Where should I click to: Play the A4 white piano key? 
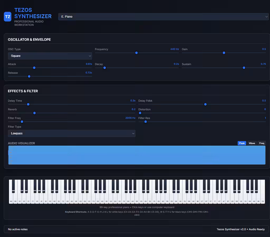[x=133, y=198]
